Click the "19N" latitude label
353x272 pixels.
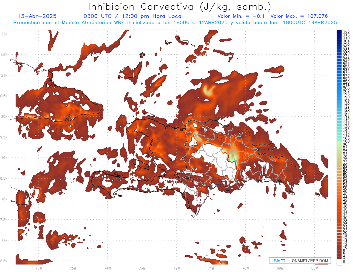[4, 158]
